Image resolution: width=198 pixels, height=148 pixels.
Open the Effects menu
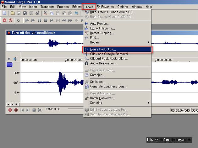[x=77, y=7]
